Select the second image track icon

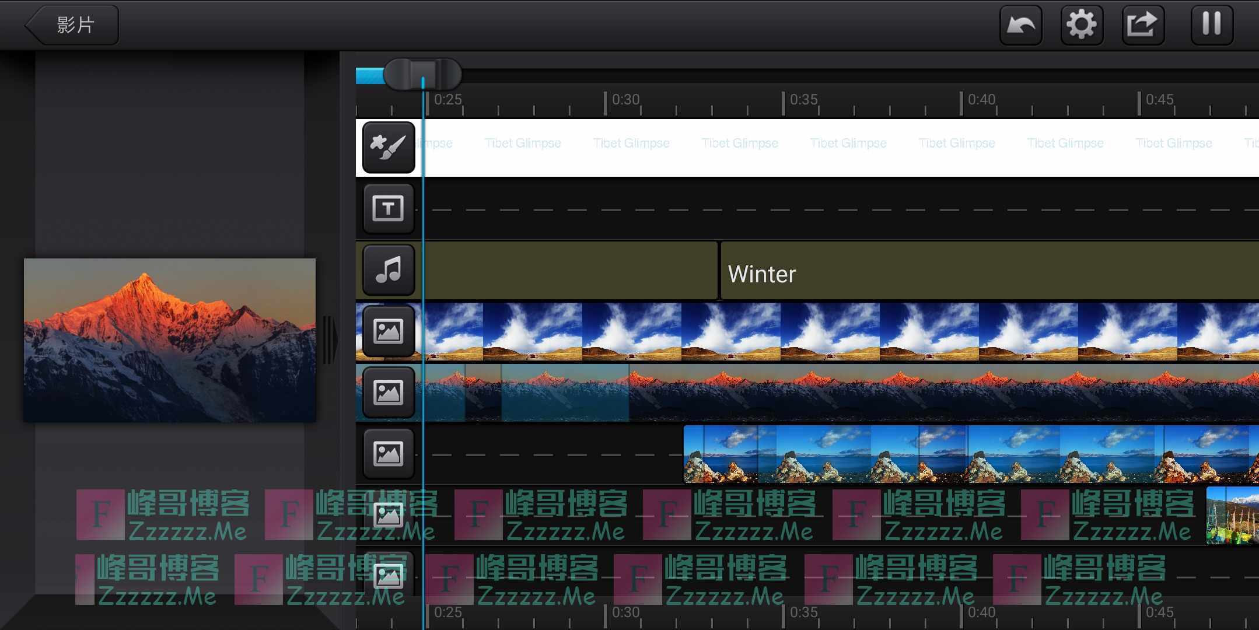tap(389, 392)
